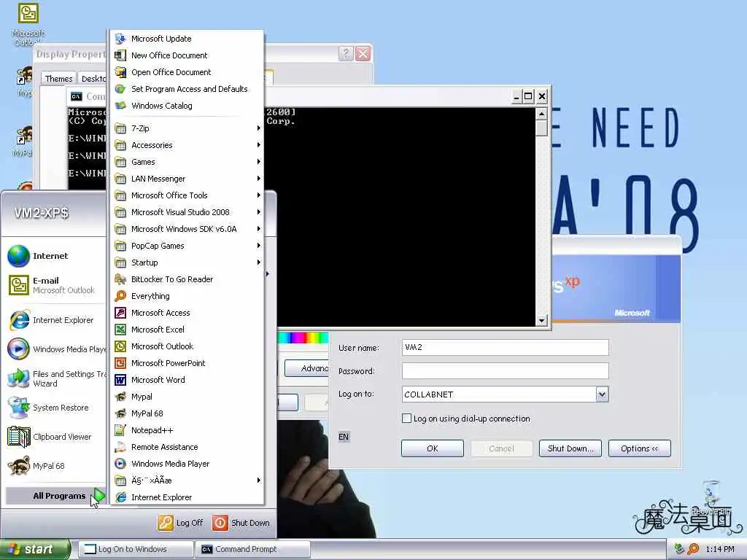This screenshot has height=560, width=747.
Task: Open All Programs menu item
Action: pyautogui.click(x=56, y=496)
